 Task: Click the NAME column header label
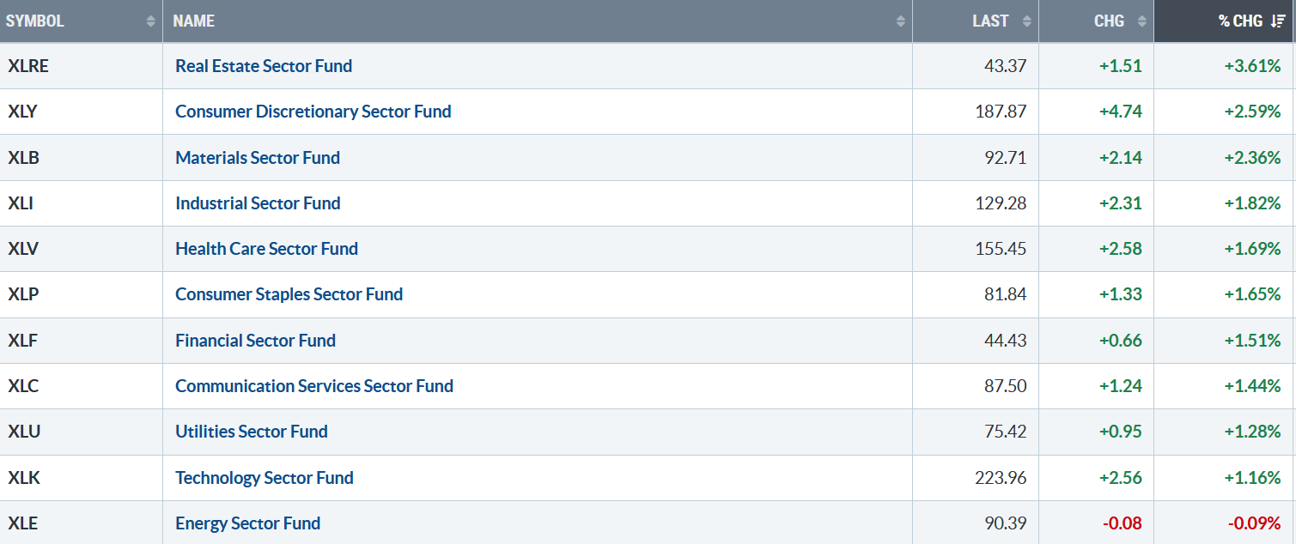click(194, 21)
